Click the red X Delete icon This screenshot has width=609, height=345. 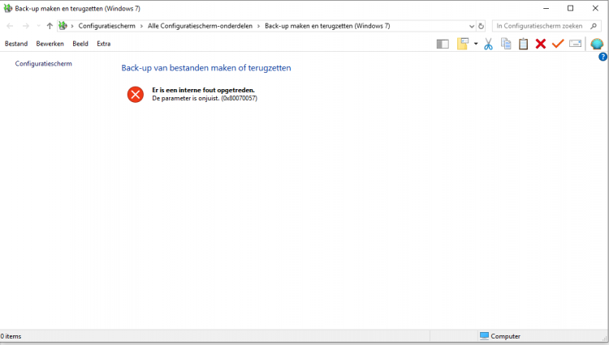pyautogui.click(x=540, y=44)
